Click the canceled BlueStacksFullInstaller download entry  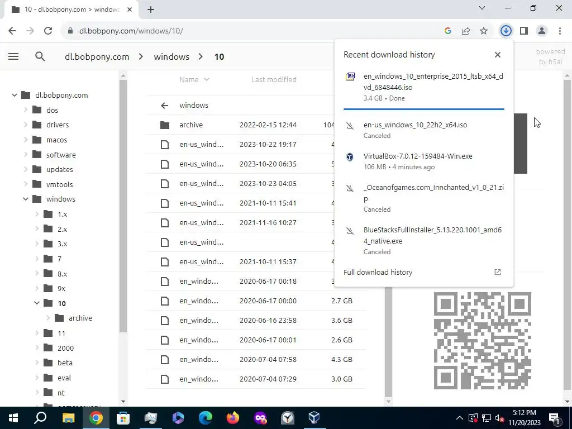(423, 241)
